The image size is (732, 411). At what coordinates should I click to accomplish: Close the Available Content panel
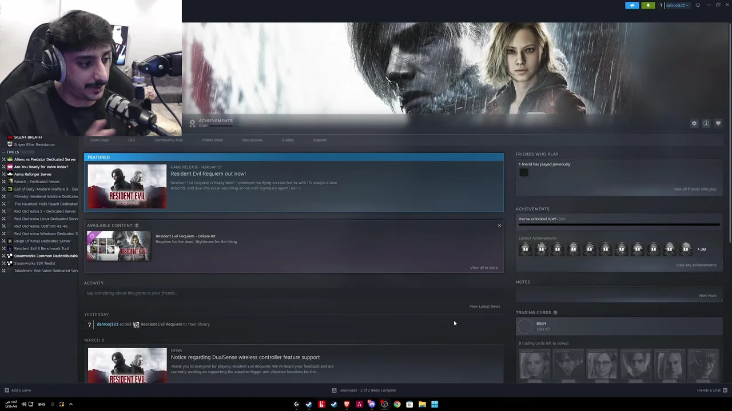coord(499,225)
